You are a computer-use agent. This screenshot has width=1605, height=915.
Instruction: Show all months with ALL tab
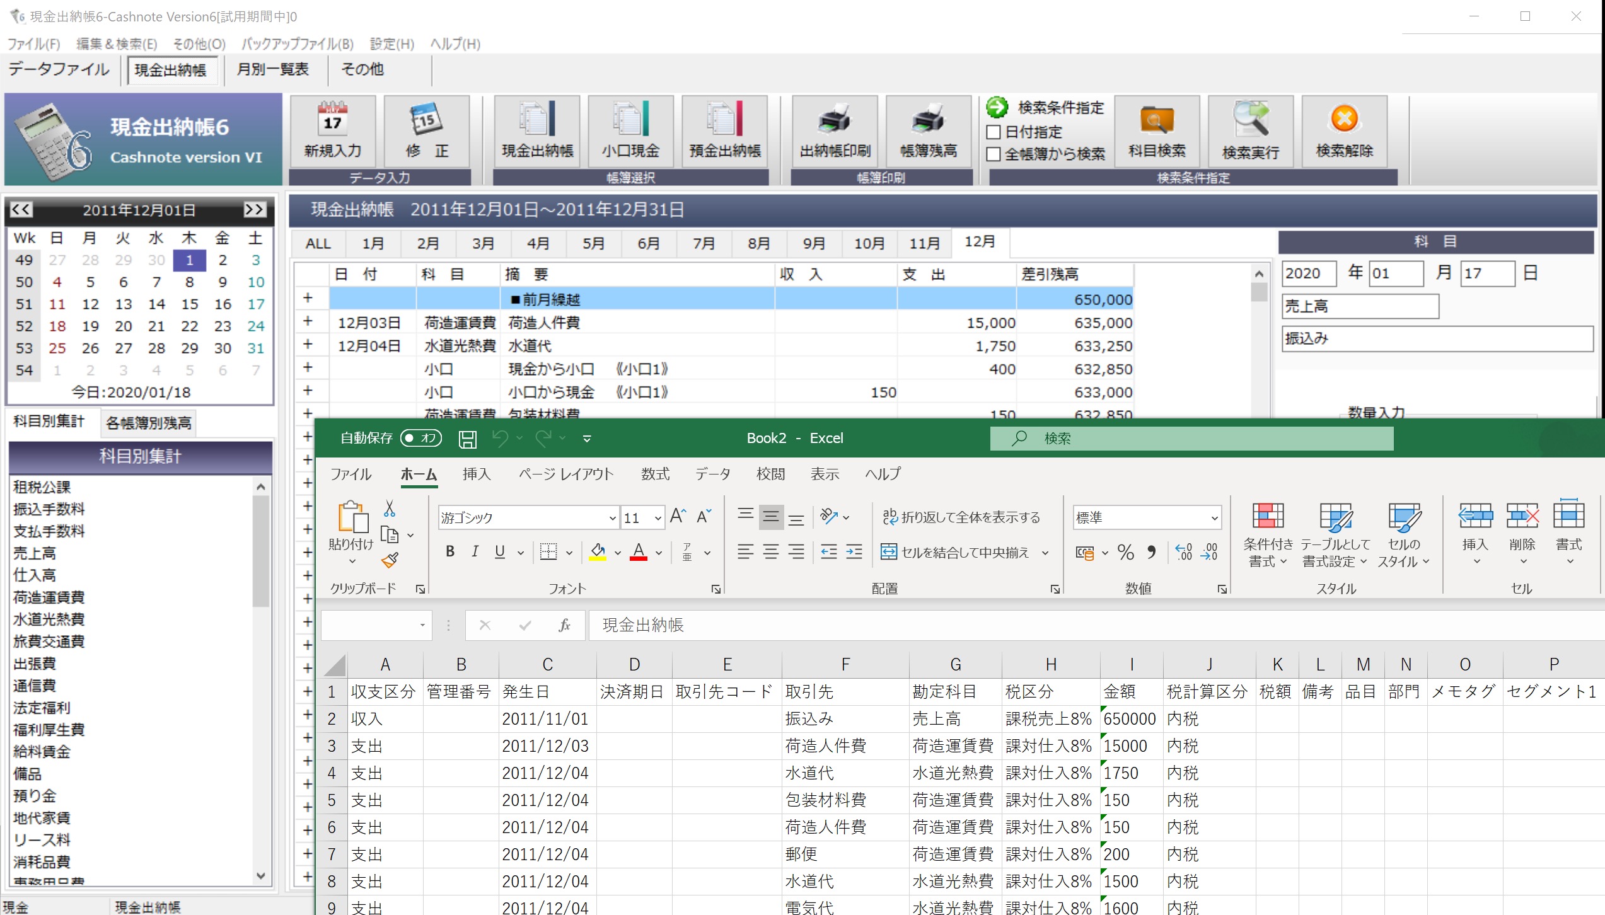[318, 243]
